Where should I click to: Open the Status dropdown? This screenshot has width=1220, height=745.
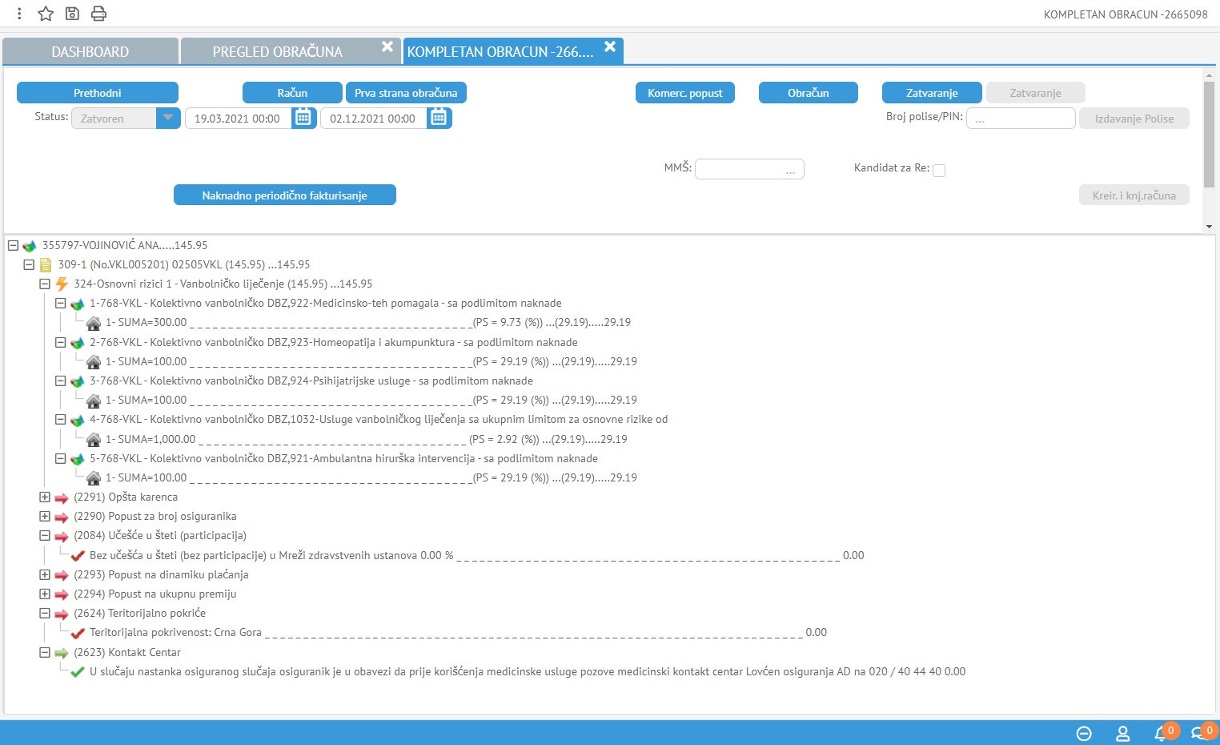(x=168, y=118)
